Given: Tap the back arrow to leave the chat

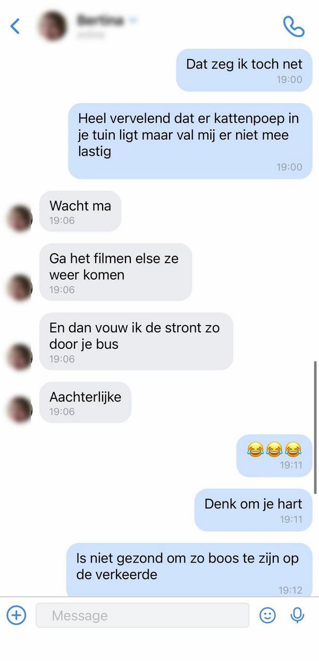Looking at the screenshot, I should click(x=15, y=26).
